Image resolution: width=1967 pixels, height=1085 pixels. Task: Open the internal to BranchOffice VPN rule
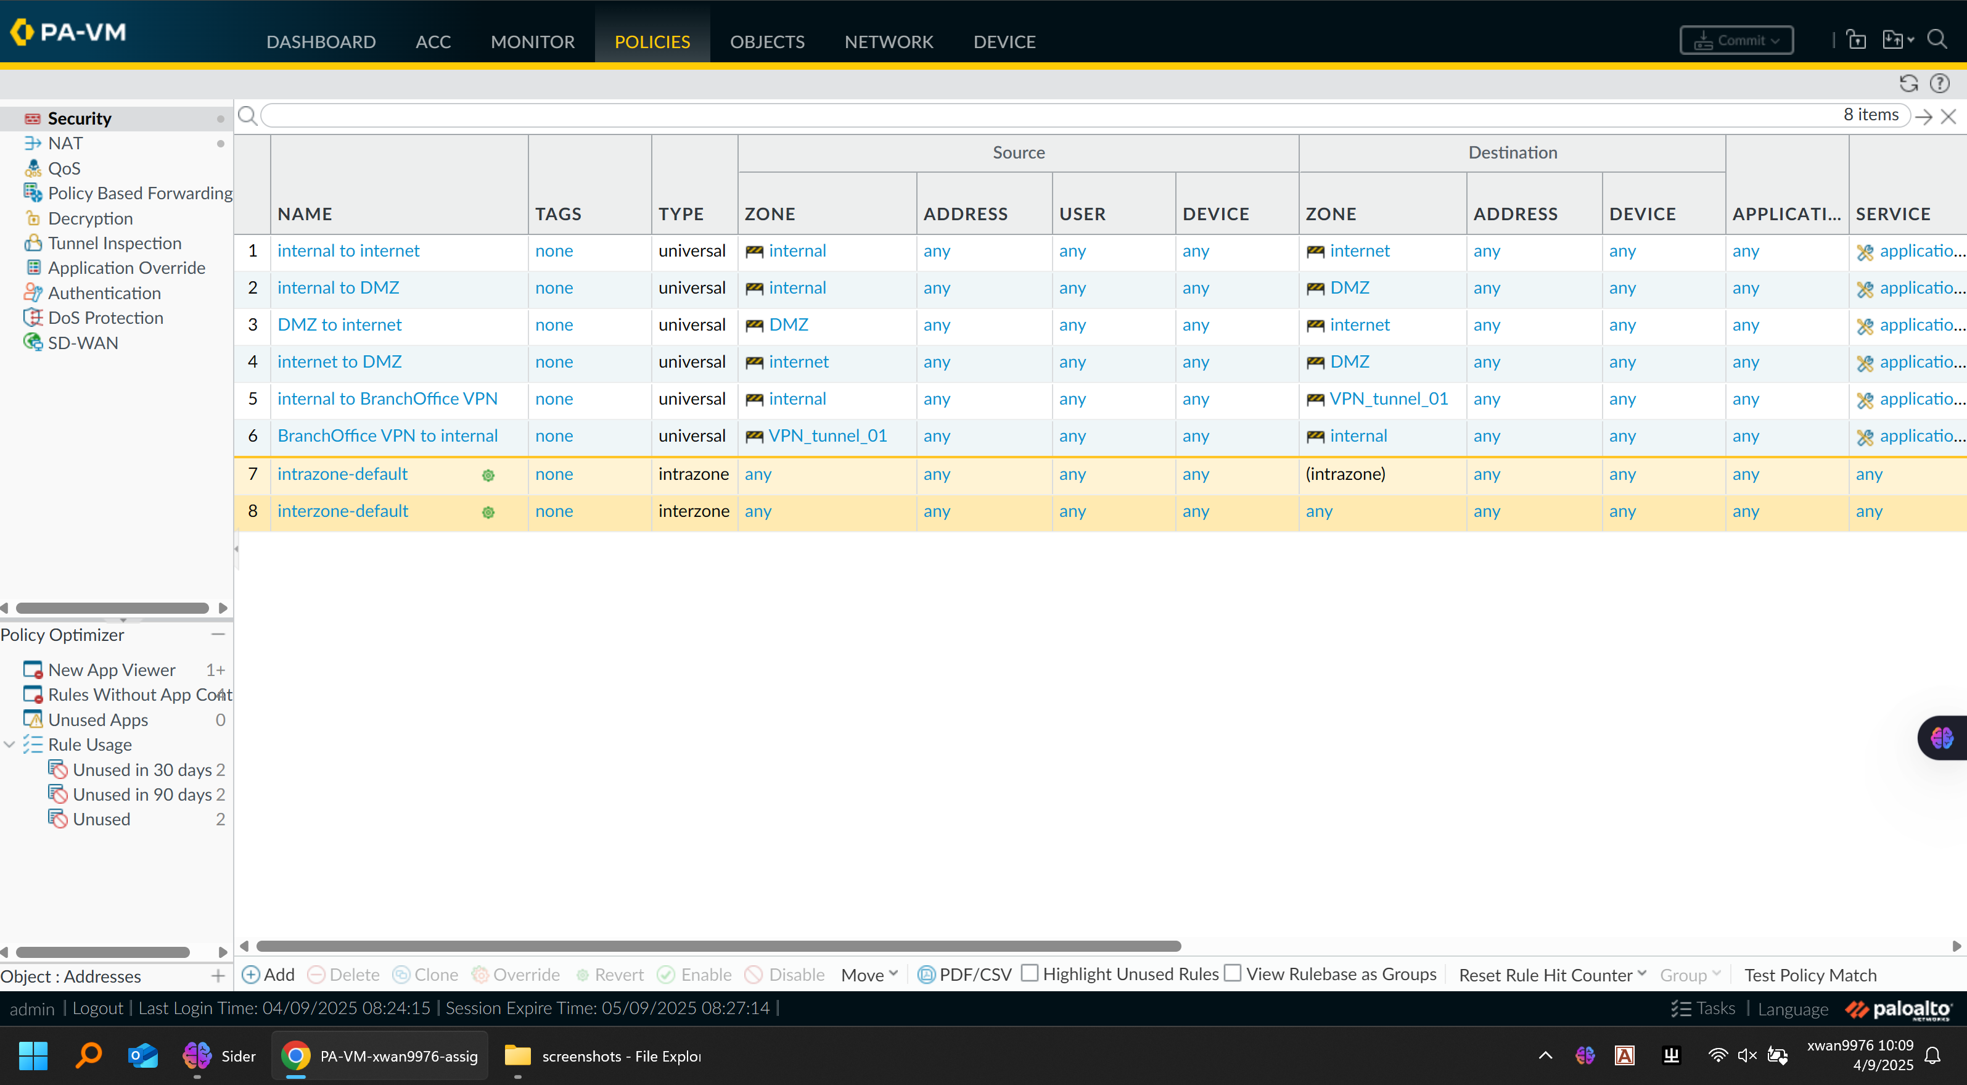pos(387,399)
